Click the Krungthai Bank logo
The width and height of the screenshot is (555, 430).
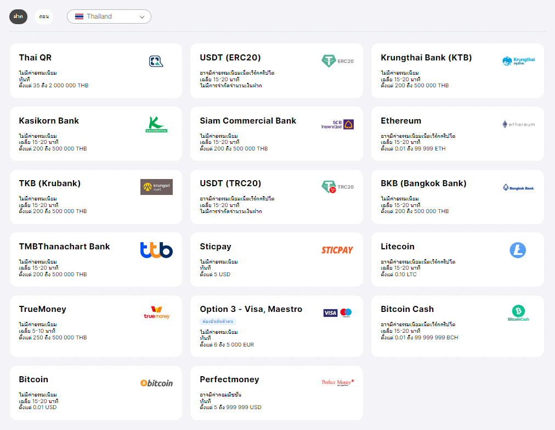(519, 61)
